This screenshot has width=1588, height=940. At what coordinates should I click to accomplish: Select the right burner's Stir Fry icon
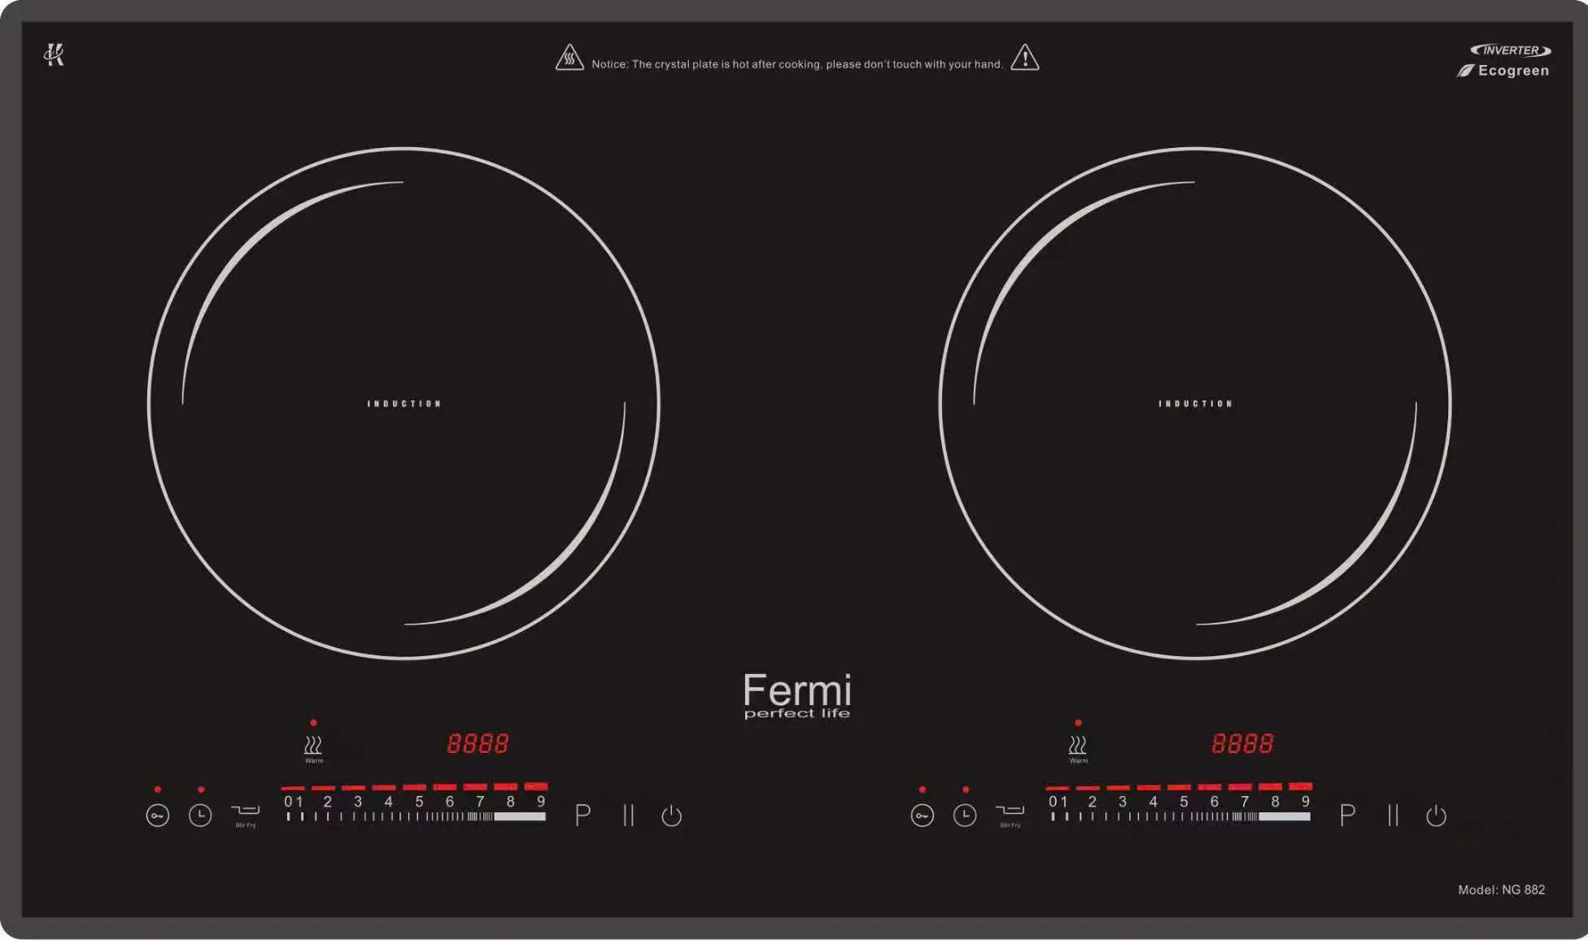coord(1010,814)
